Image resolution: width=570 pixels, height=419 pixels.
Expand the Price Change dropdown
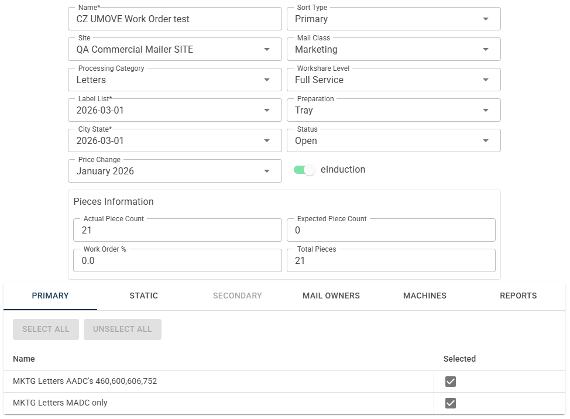(x=267, y=171)
